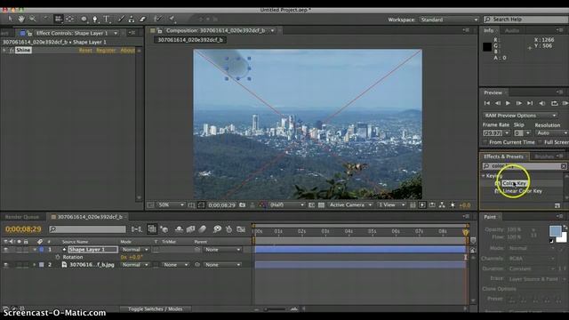Click Paint foreground color swatch
569x320 pixels.
[555, 231]
